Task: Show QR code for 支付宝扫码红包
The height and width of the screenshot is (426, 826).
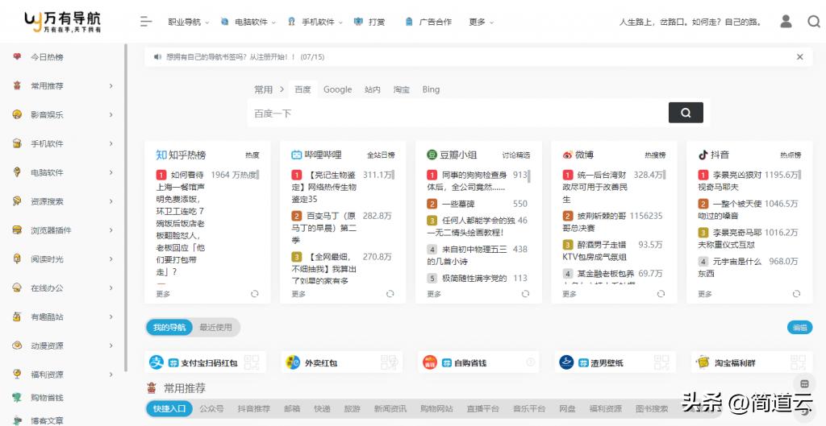Action: pos(252,362)
